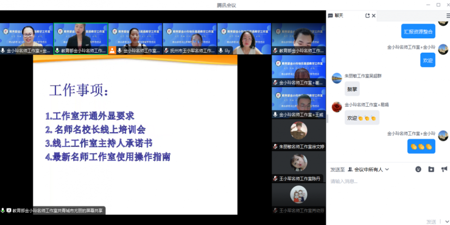Select the video tile beside the orange host badge
Screen dimensions: 450x225
tap(135, 39)
